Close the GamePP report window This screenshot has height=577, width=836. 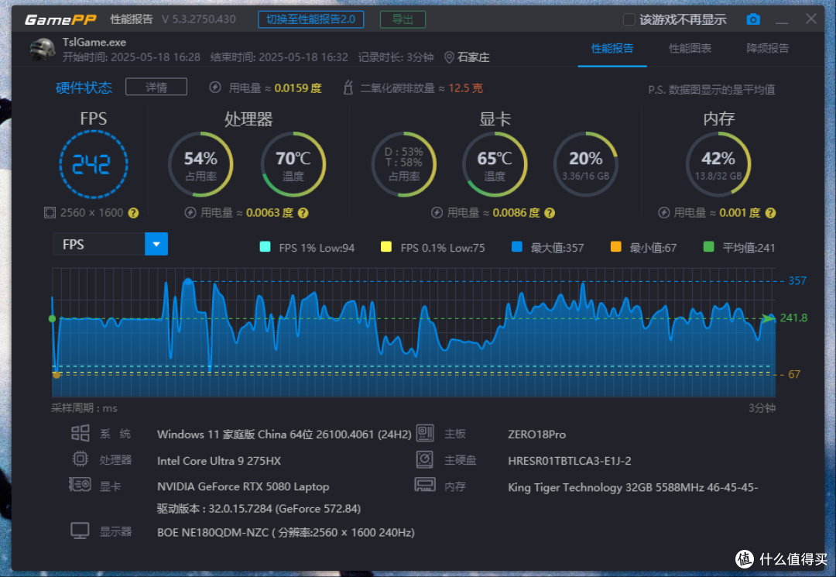810,19
